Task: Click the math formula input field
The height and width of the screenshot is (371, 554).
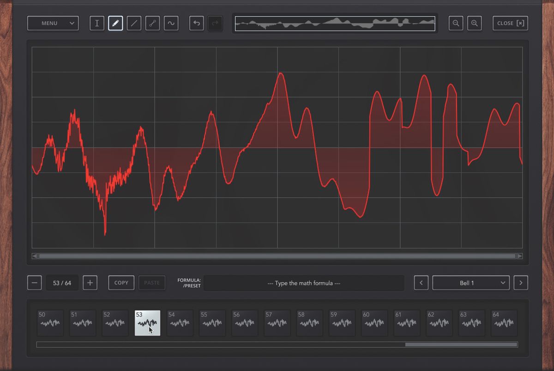Action: [305, 283]
